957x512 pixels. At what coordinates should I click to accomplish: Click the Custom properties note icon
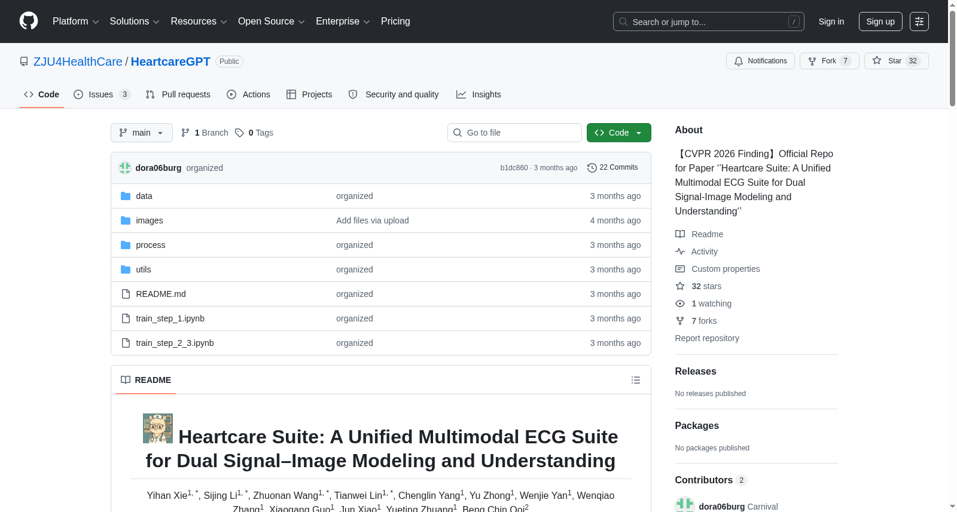[x=680, y=269]
